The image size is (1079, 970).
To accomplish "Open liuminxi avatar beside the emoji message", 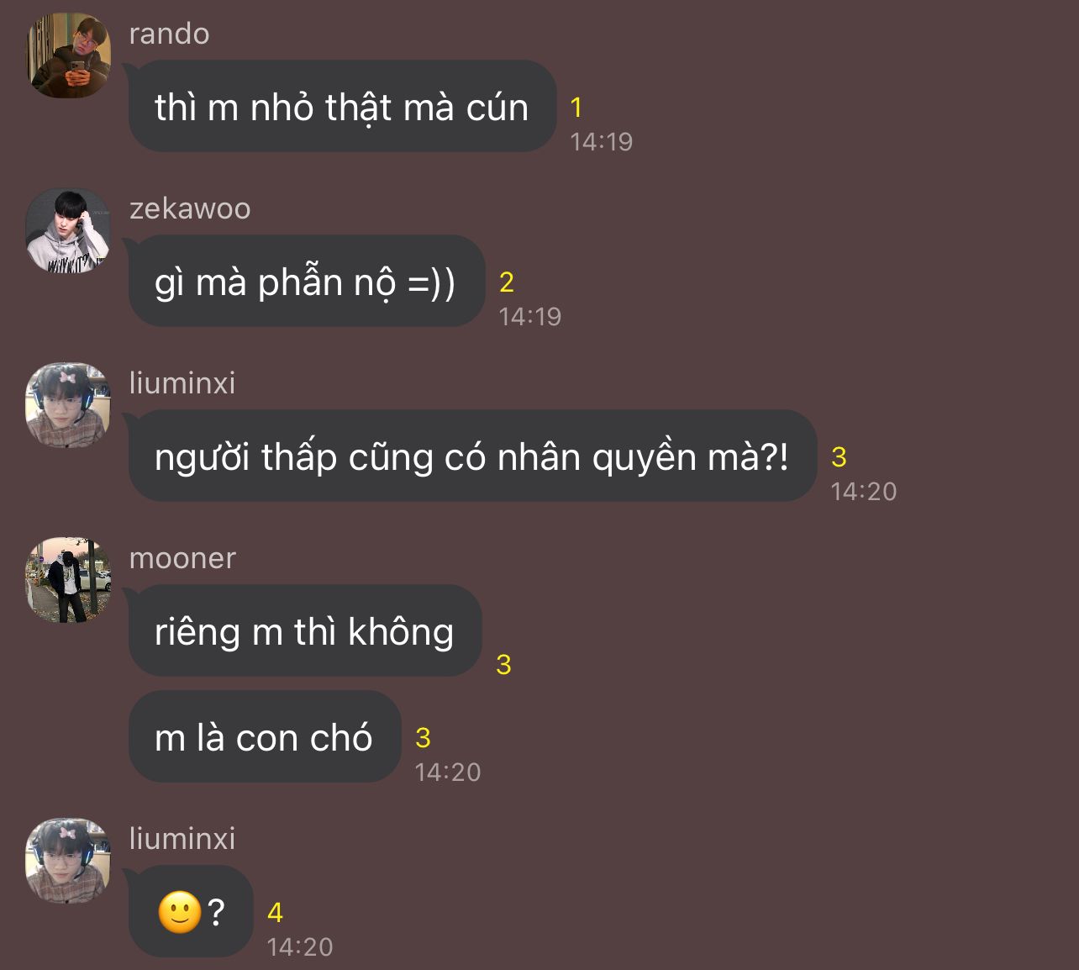I will click(x=69, y=861).
